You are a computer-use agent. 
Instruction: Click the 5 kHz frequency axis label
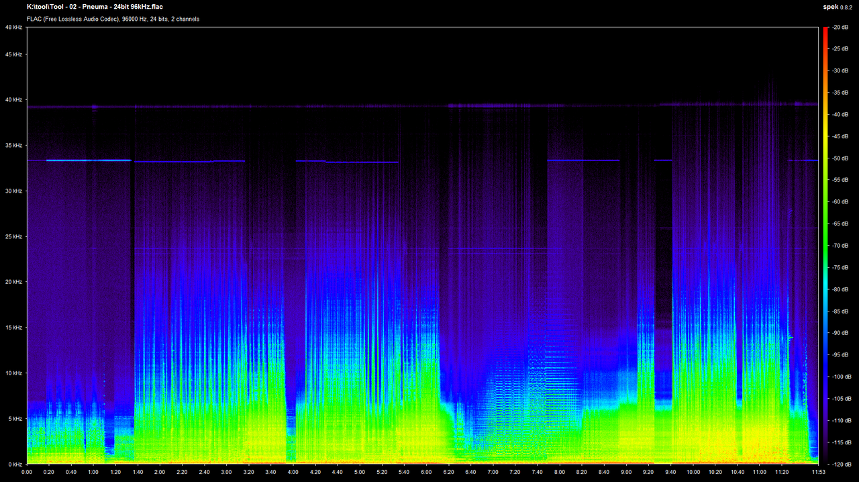coord(16,419)
